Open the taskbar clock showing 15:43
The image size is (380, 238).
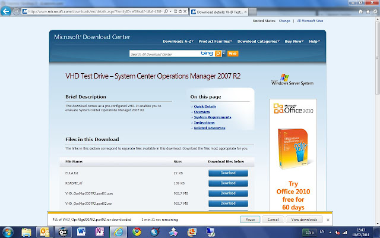tap(361, 233)
